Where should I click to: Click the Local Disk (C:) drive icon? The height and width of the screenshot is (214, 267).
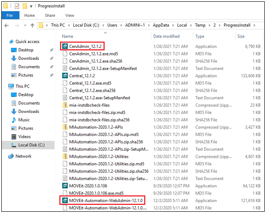click(x=14, y=145)
